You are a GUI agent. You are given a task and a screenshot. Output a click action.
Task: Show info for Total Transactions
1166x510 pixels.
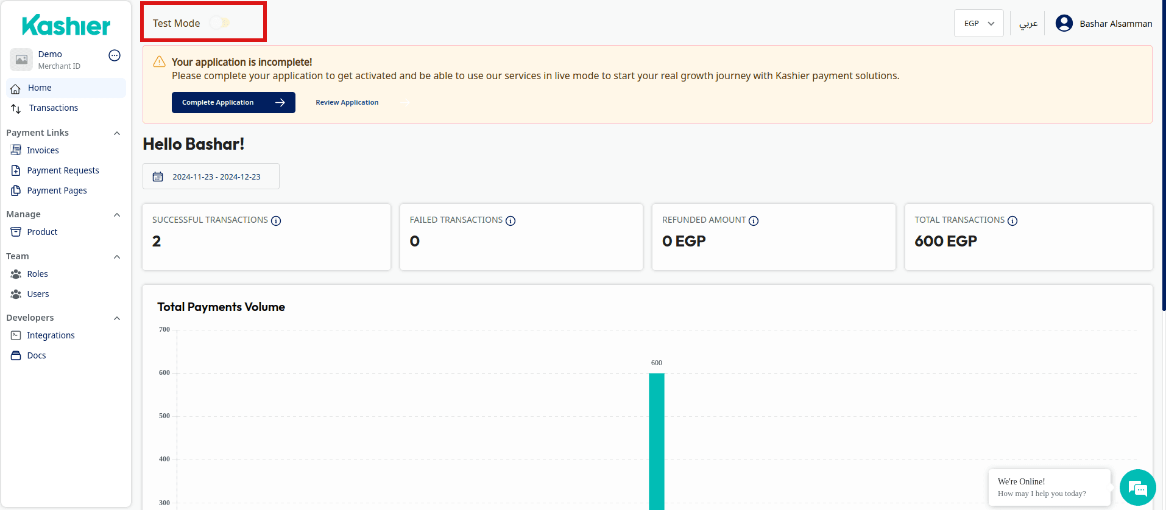1012,221
